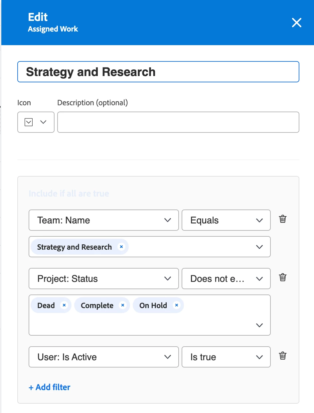Image resolution: width=314 pixels, height=413 pixels.
Task: Click the Add filter link
Action: [x=50, y=387]
